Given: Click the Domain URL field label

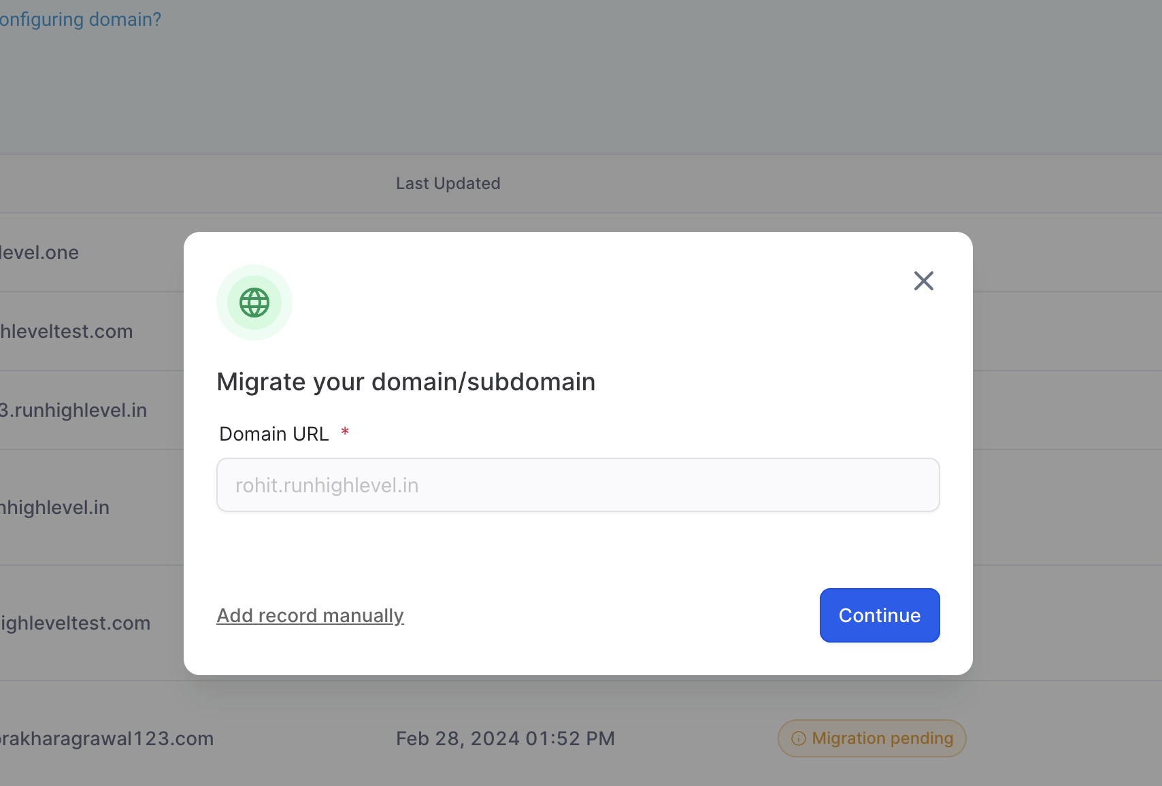Looking at the screenshot, I should tap(273, 434).
